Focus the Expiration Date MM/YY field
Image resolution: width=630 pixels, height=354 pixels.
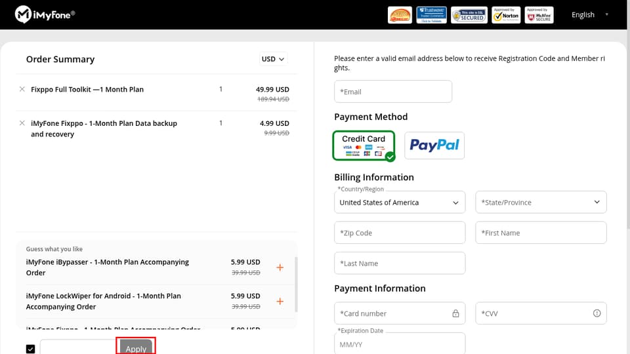tap(400, 344)
